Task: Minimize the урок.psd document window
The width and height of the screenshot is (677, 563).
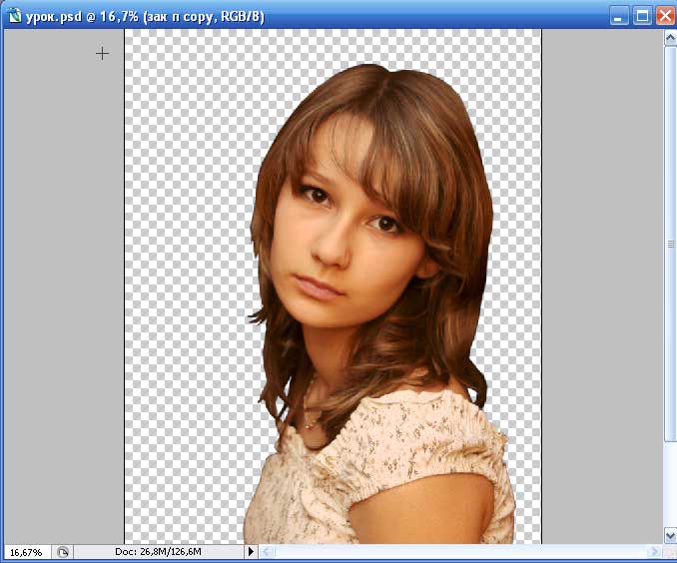Action: (619, 16)
